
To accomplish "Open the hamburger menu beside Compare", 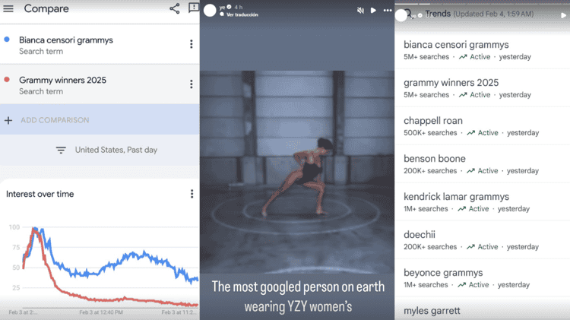I will [8, 8].
